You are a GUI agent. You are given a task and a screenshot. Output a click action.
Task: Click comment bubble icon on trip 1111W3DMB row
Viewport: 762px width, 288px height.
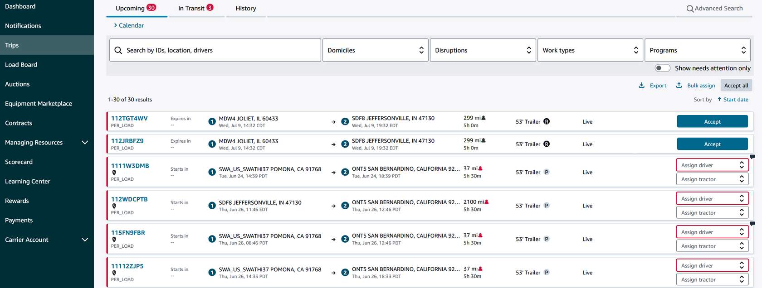[x=752, y=157]
